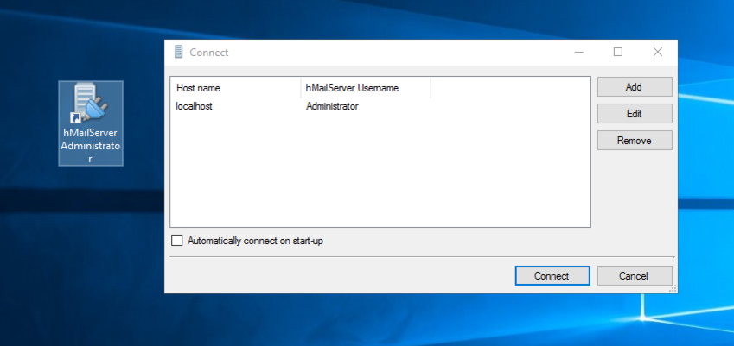Click the Remove button
The width and height of the screenshot is (734, 346).
tap(635, 140)
